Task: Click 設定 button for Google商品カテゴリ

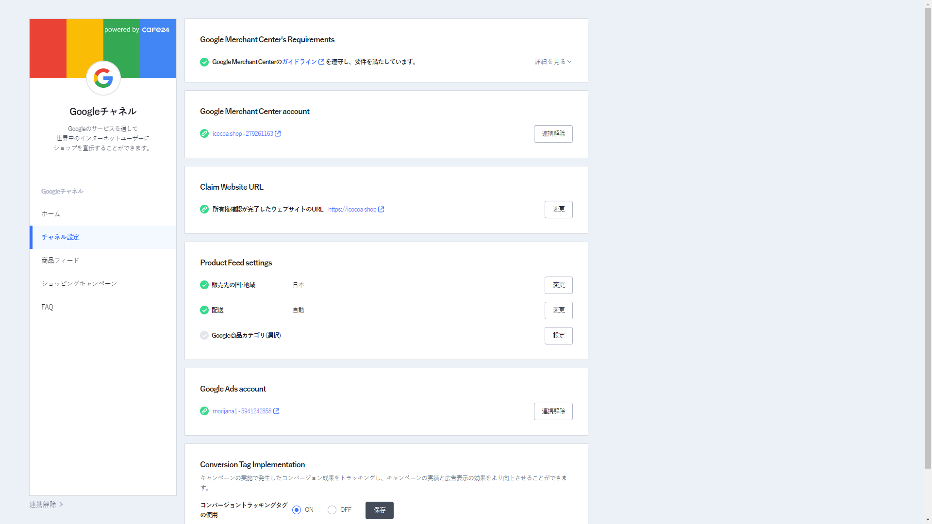Action: coord(559,336)
